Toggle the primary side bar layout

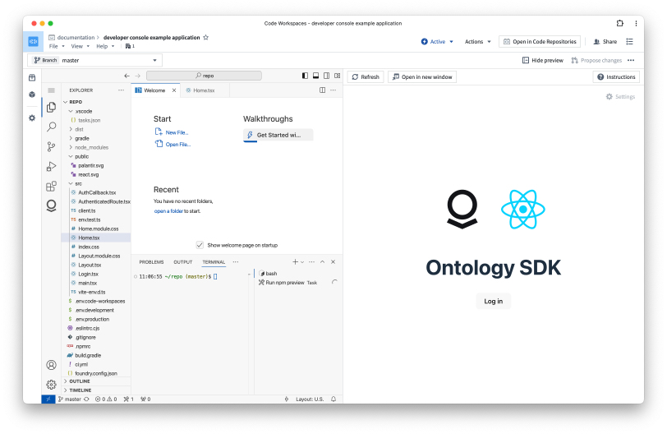(305, 76)
